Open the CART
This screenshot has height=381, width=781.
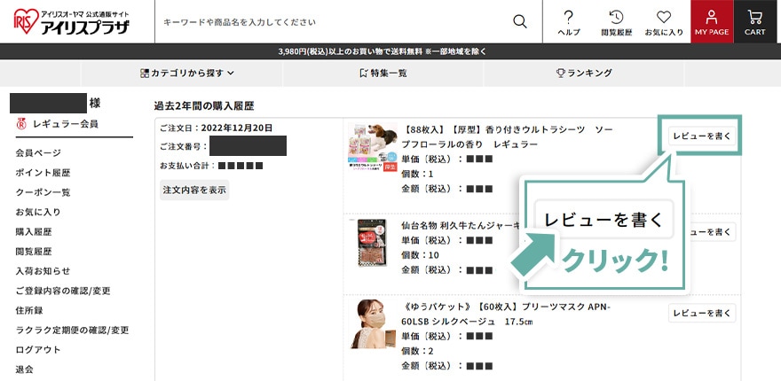754,21
